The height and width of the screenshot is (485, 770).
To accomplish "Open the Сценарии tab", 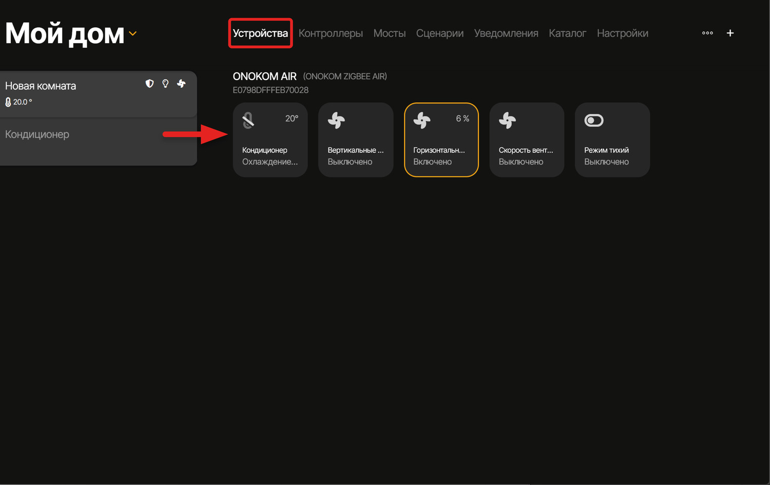I will 439,33.
